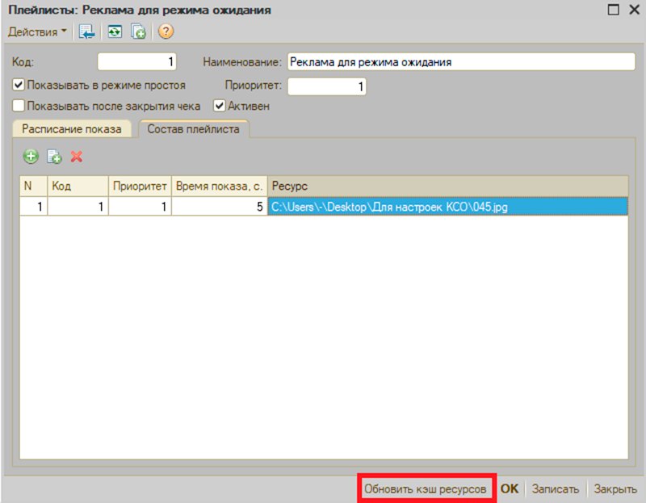Toggle 'Показывать в режиме простоя' checkbox
The height and width of the screenshot is (503, 646).
pos(19,85)
